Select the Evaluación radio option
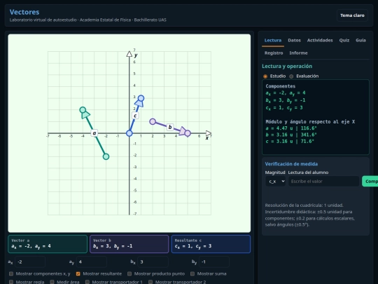This screenshot has height=284, width=378. (x=291, y=76)
